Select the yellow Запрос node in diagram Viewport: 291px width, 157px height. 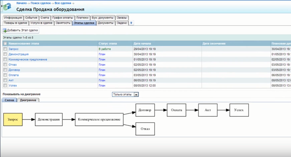point(13,120)
